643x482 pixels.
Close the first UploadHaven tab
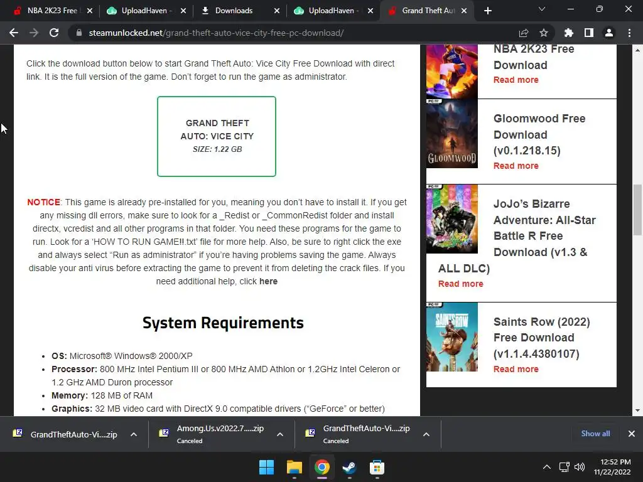[183, 11]
